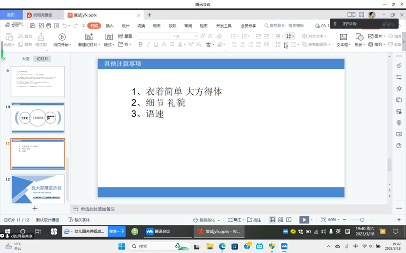Click the Print icon in quick access toolbar

coord(49,26)
